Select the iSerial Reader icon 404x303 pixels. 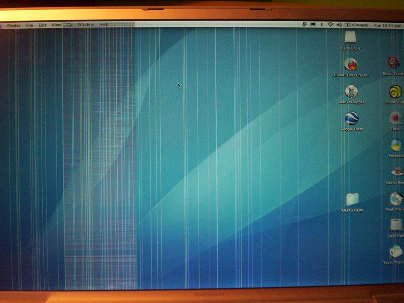397,172
